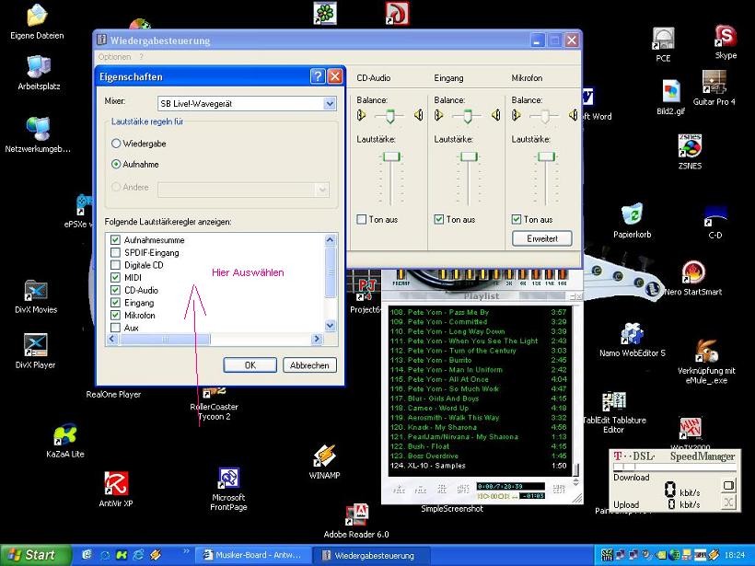Click the help question-mark button in Eigenschaften
Viewport: 755px width, 566px height.
(x=318, y=76)
